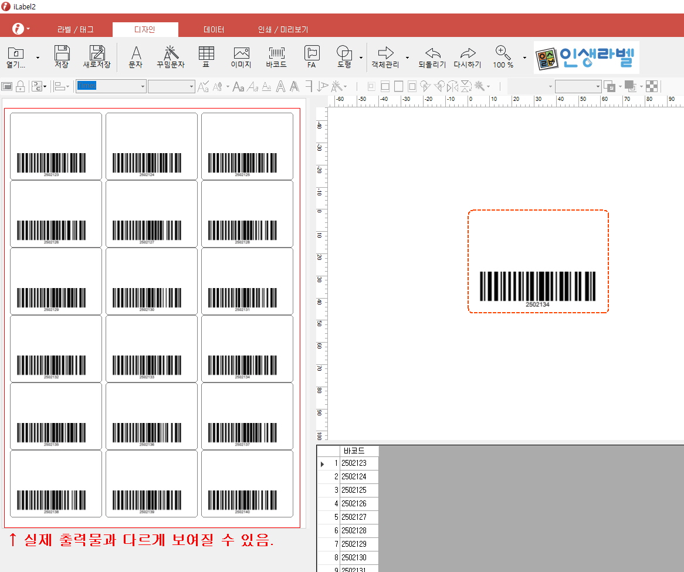This screenshot has width=684, height=572.
Task: Switch to the 디자인 tab
Action: tap(145, 30)
